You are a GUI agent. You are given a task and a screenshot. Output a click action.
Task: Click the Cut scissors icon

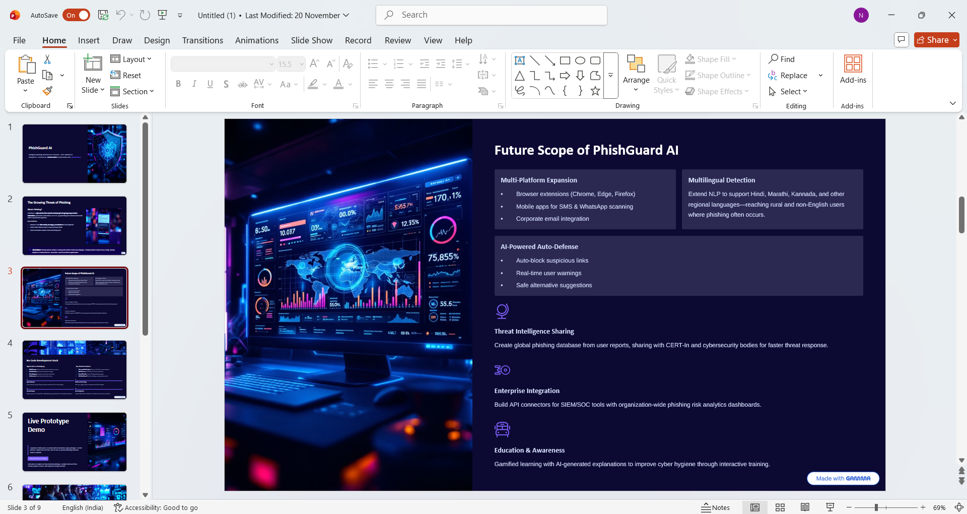pyautogui.click(x=47, y=59)
